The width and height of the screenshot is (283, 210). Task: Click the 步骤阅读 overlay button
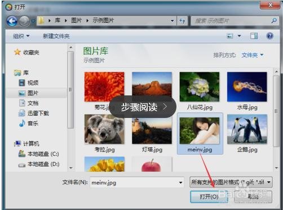(143, 107)
